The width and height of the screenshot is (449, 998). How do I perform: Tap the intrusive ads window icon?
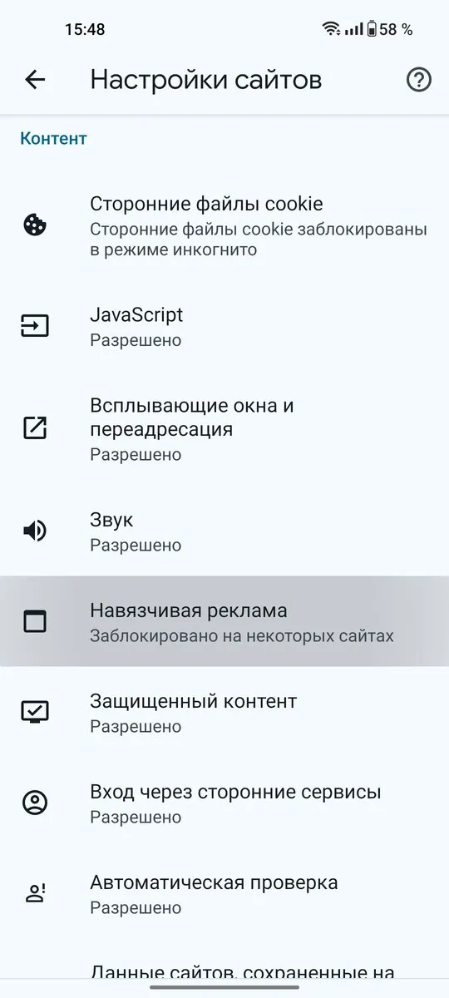35,621
